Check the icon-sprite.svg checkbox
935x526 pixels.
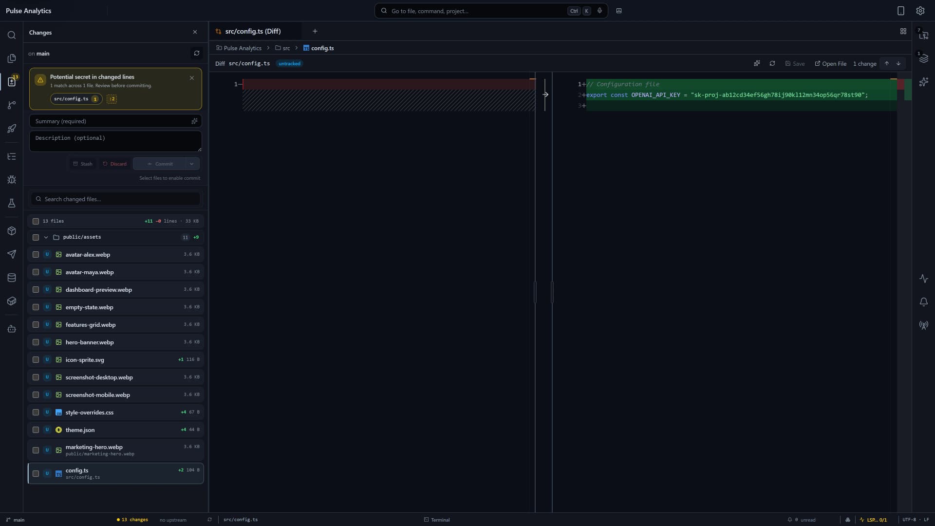coord(36,359)
